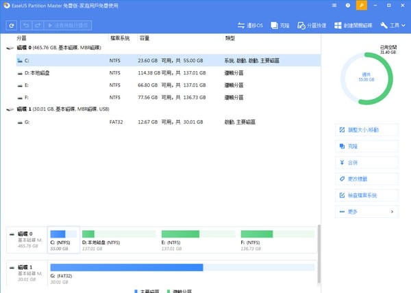This screenshot has height=293, width=411.
Task: Click the redo arrow icon
Action: (x=38, y=25)
